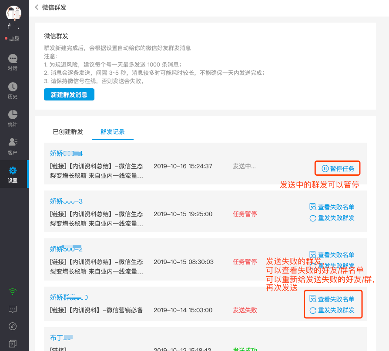Switch to the 已创建群发 tab

point(68,132)
